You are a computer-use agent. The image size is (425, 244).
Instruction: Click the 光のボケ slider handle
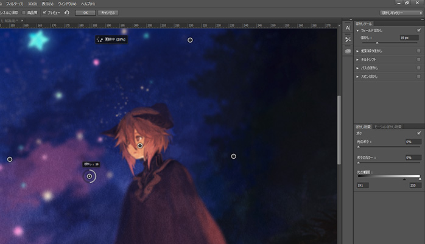coord(358,147)
